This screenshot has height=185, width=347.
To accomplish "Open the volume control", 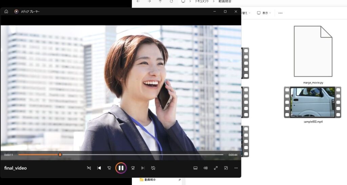I will (205, 168).
